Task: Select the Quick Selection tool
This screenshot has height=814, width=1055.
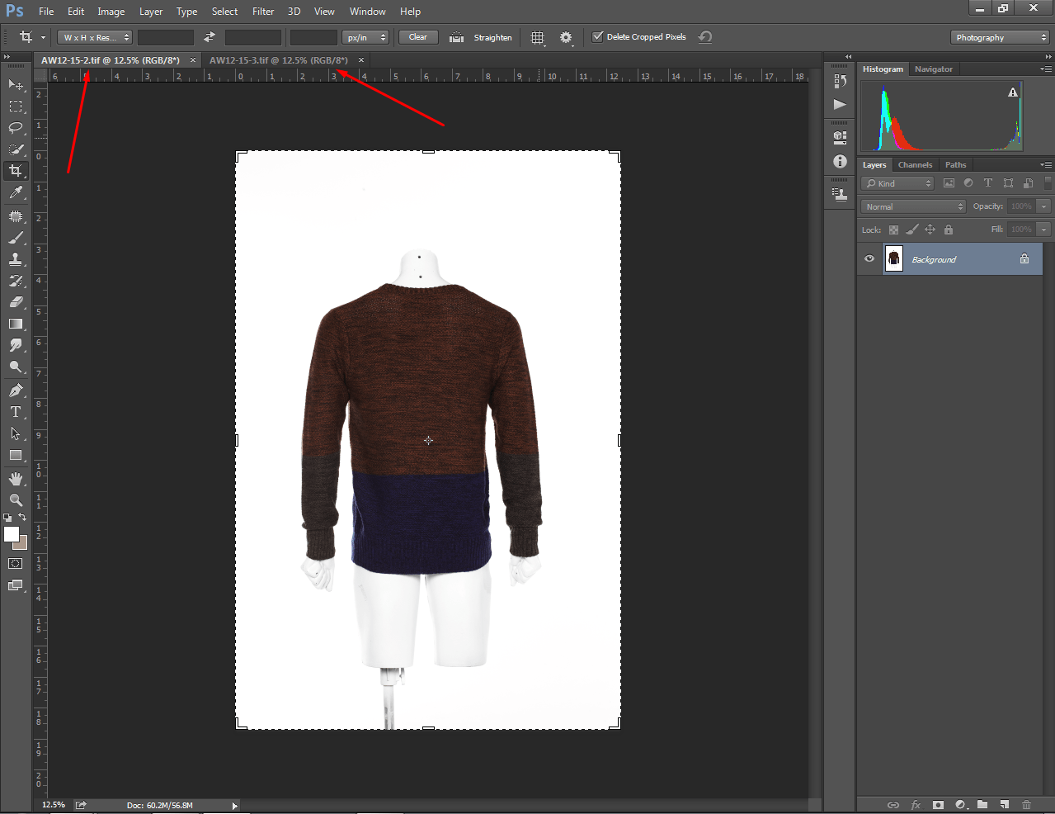Action: [16, 149]
